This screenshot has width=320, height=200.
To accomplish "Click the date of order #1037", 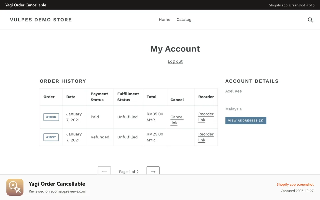I will pyautogui.click(x=74, y=137).
